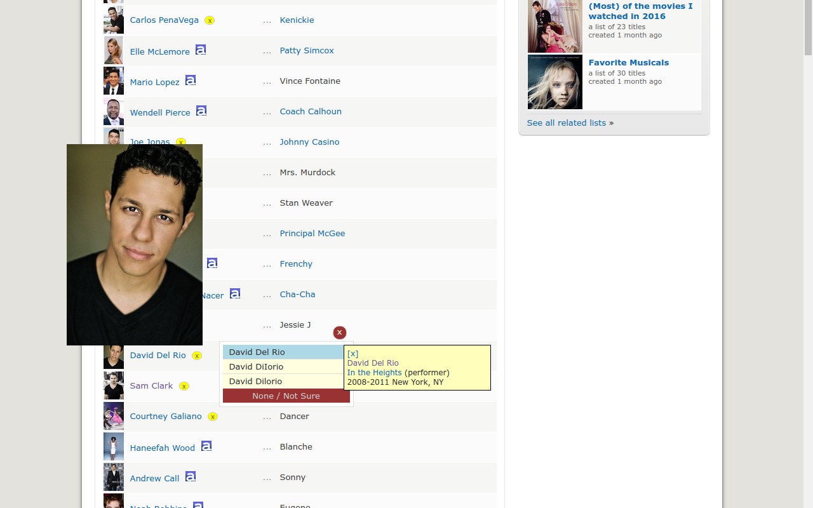Image resolution: width=813 pixels, height=508 pixels.
Task: Click Carlos PenaVega's headshot thumbnail
Action: click(x=114, y=20)
